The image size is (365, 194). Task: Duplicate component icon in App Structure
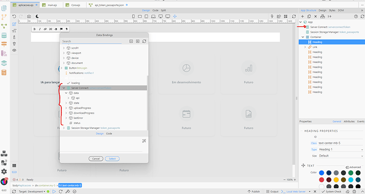(309, 16)
